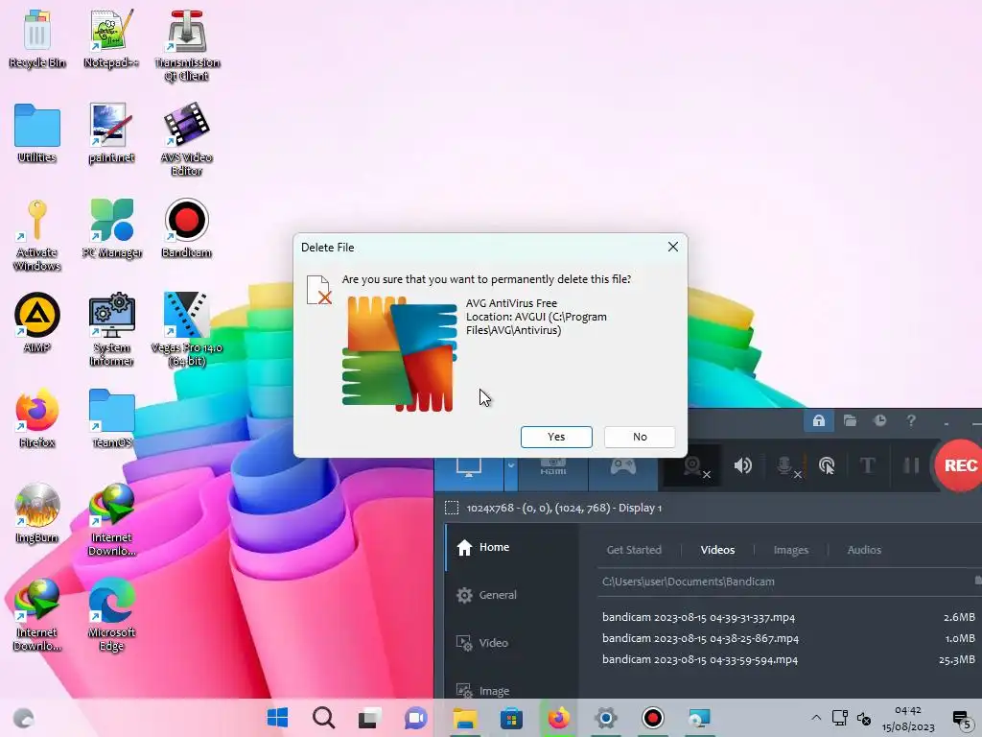982x737 pixels.
Task: Click the Firefox desktop shortcut
Action: (37, 417)
